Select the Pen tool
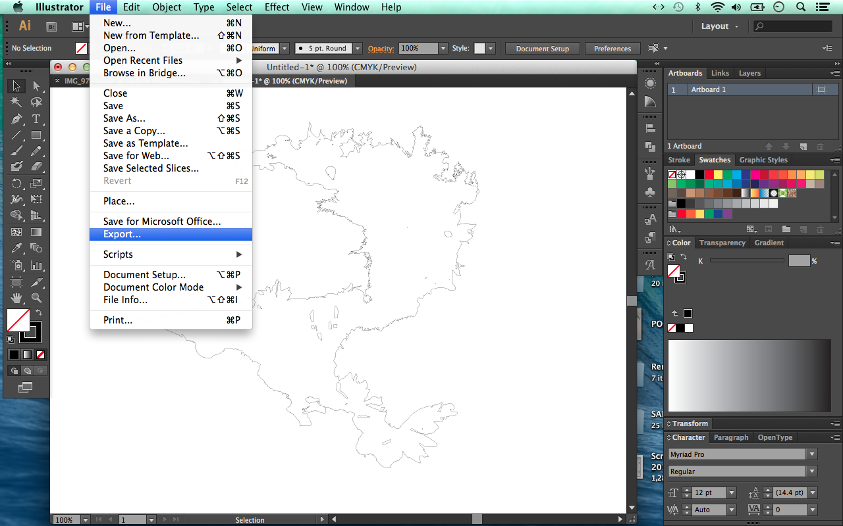The image size is (843, 526). 16,119
